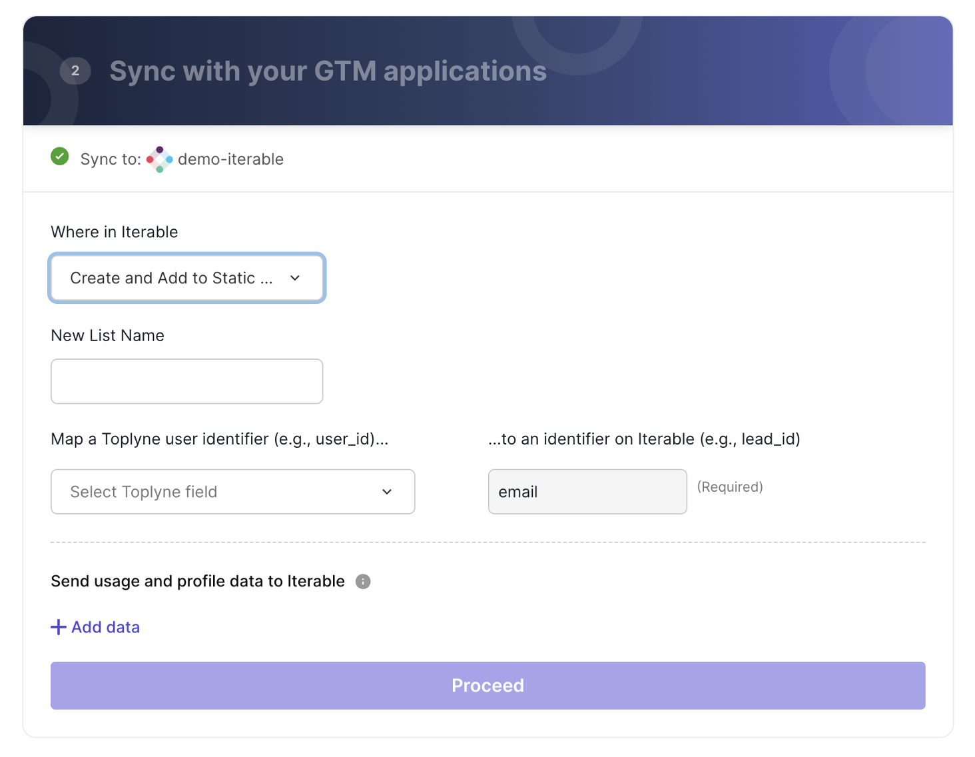The image size is (975, 757).
Task: Click the info icon beside Send usage data
Action: (363, 582)
